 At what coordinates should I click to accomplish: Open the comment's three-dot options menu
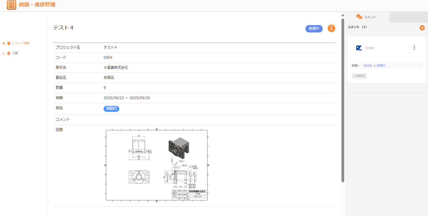(x=414, y=48)
